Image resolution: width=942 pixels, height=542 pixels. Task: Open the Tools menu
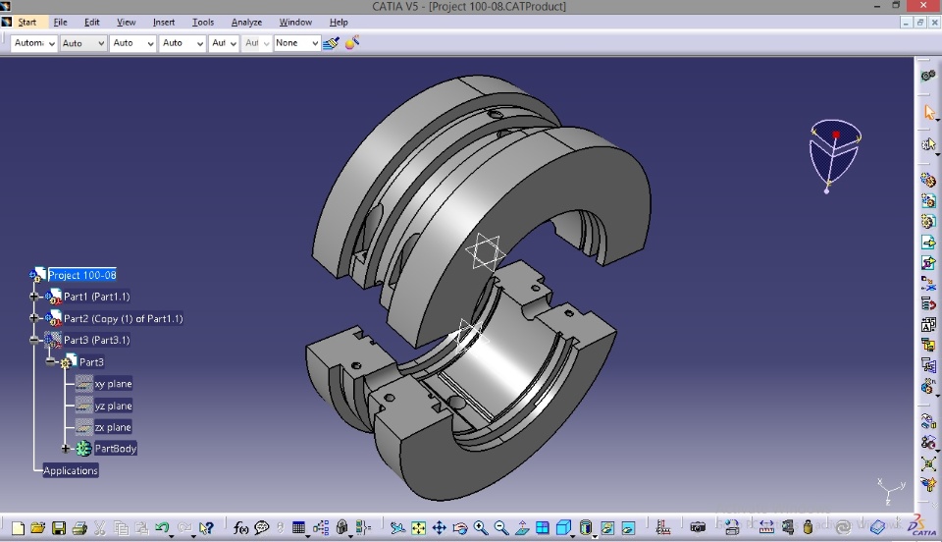[203, 23]
